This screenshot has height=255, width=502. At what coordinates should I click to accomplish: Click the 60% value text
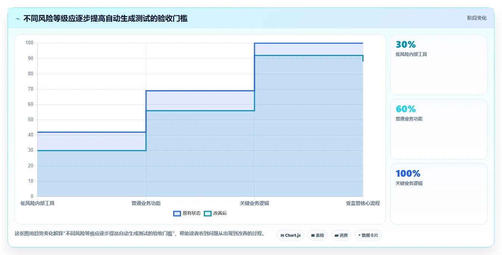point(406,109)
